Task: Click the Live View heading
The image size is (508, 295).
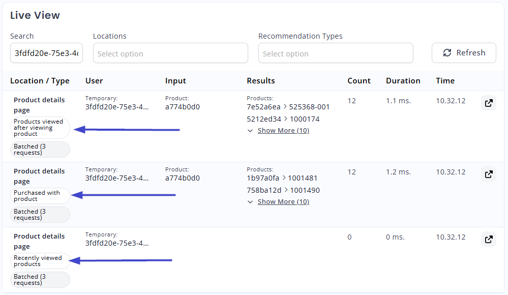Action: 35,15
